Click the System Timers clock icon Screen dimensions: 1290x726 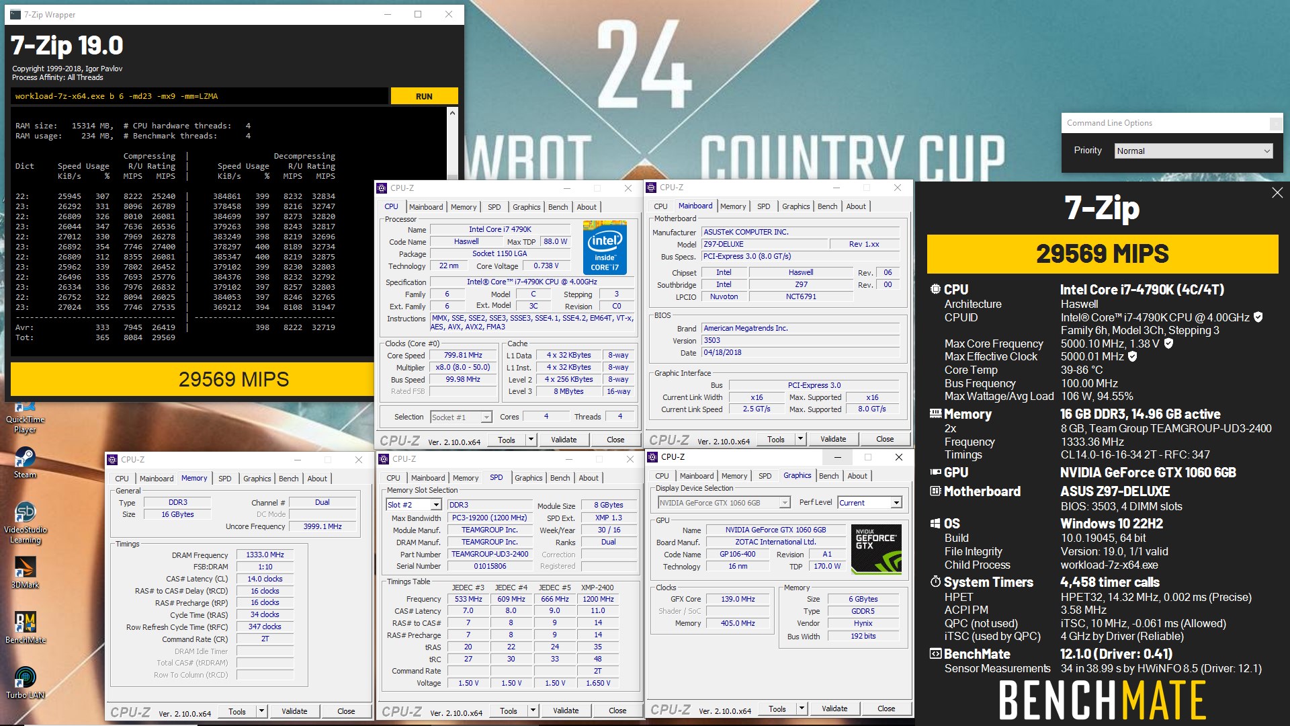[935, 581]
